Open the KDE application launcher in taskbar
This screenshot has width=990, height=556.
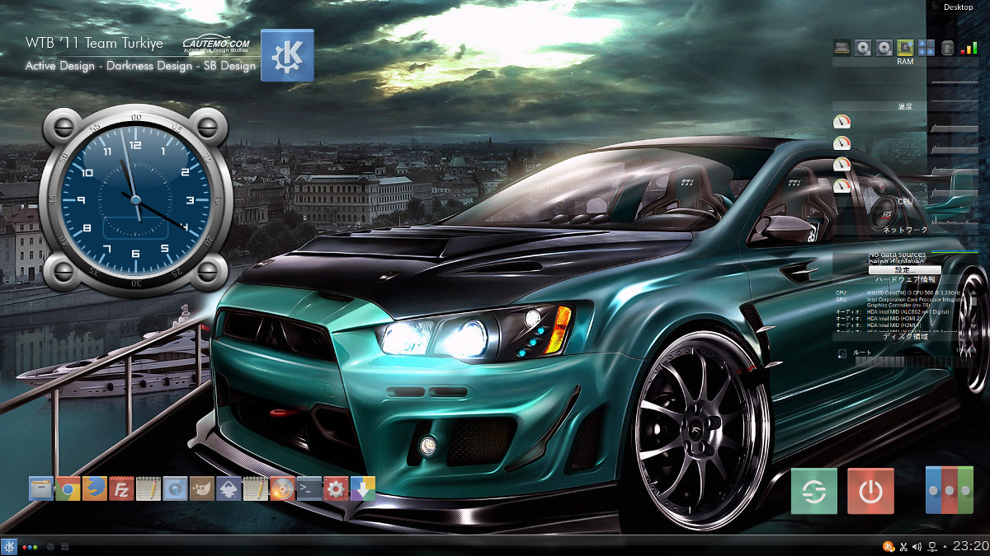click(x=9, y=546)
